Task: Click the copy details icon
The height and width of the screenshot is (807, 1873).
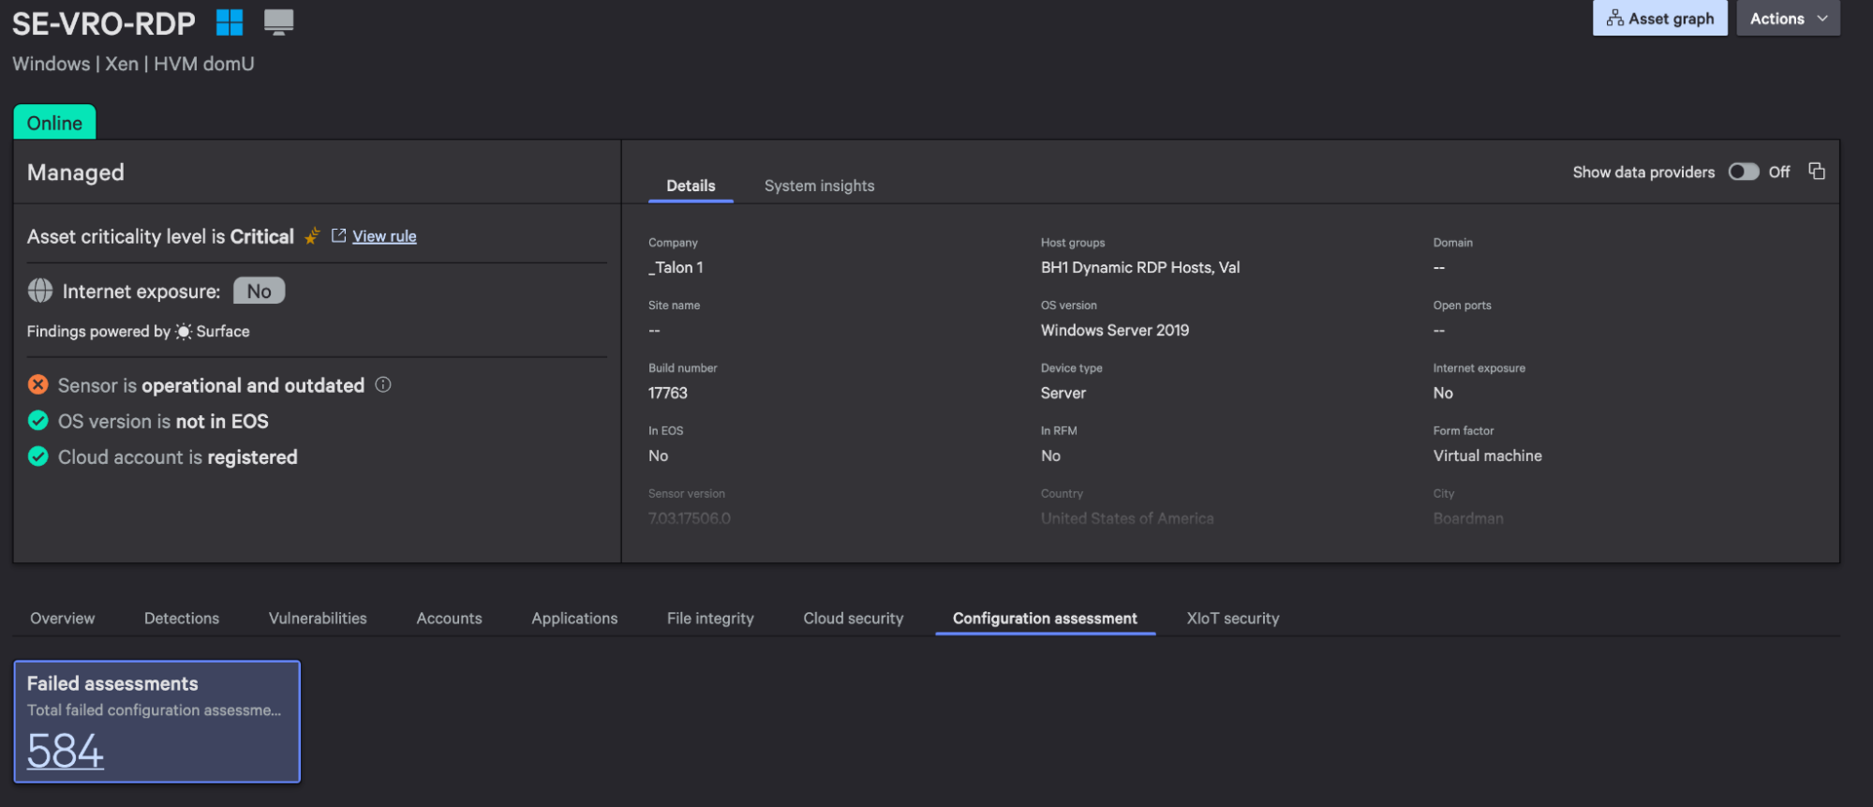Action: pyautogui.click(x=1817, y=172)
